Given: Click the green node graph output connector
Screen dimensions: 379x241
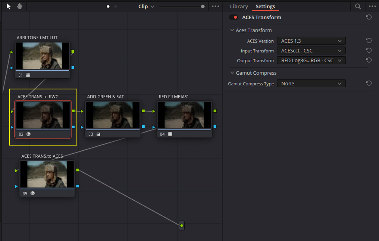Looking at the screenshot, I should [181, 225].
